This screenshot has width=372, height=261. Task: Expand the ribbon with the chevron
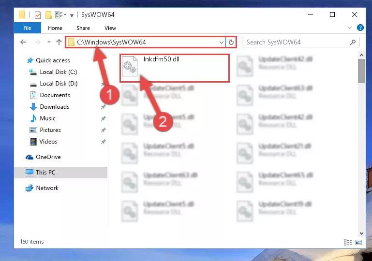tap(350, 28)
